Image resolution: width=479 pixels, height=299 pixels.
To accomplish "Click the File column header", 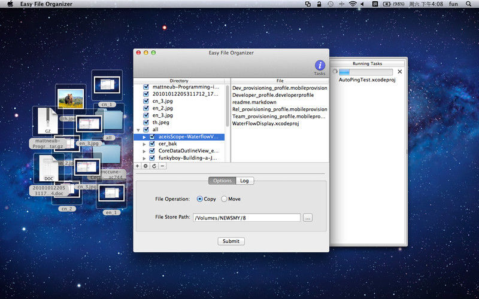I will click(x=280, y=81).
